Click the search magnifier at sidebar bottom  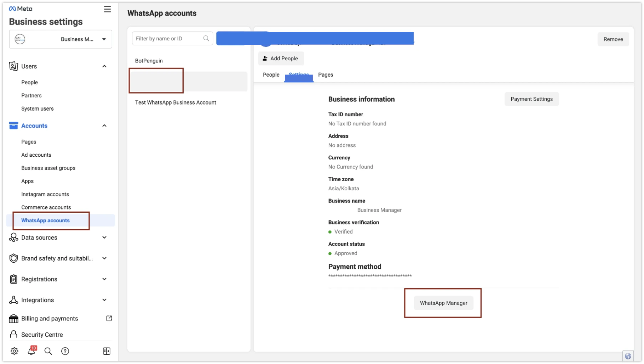(x=48, y=351)
